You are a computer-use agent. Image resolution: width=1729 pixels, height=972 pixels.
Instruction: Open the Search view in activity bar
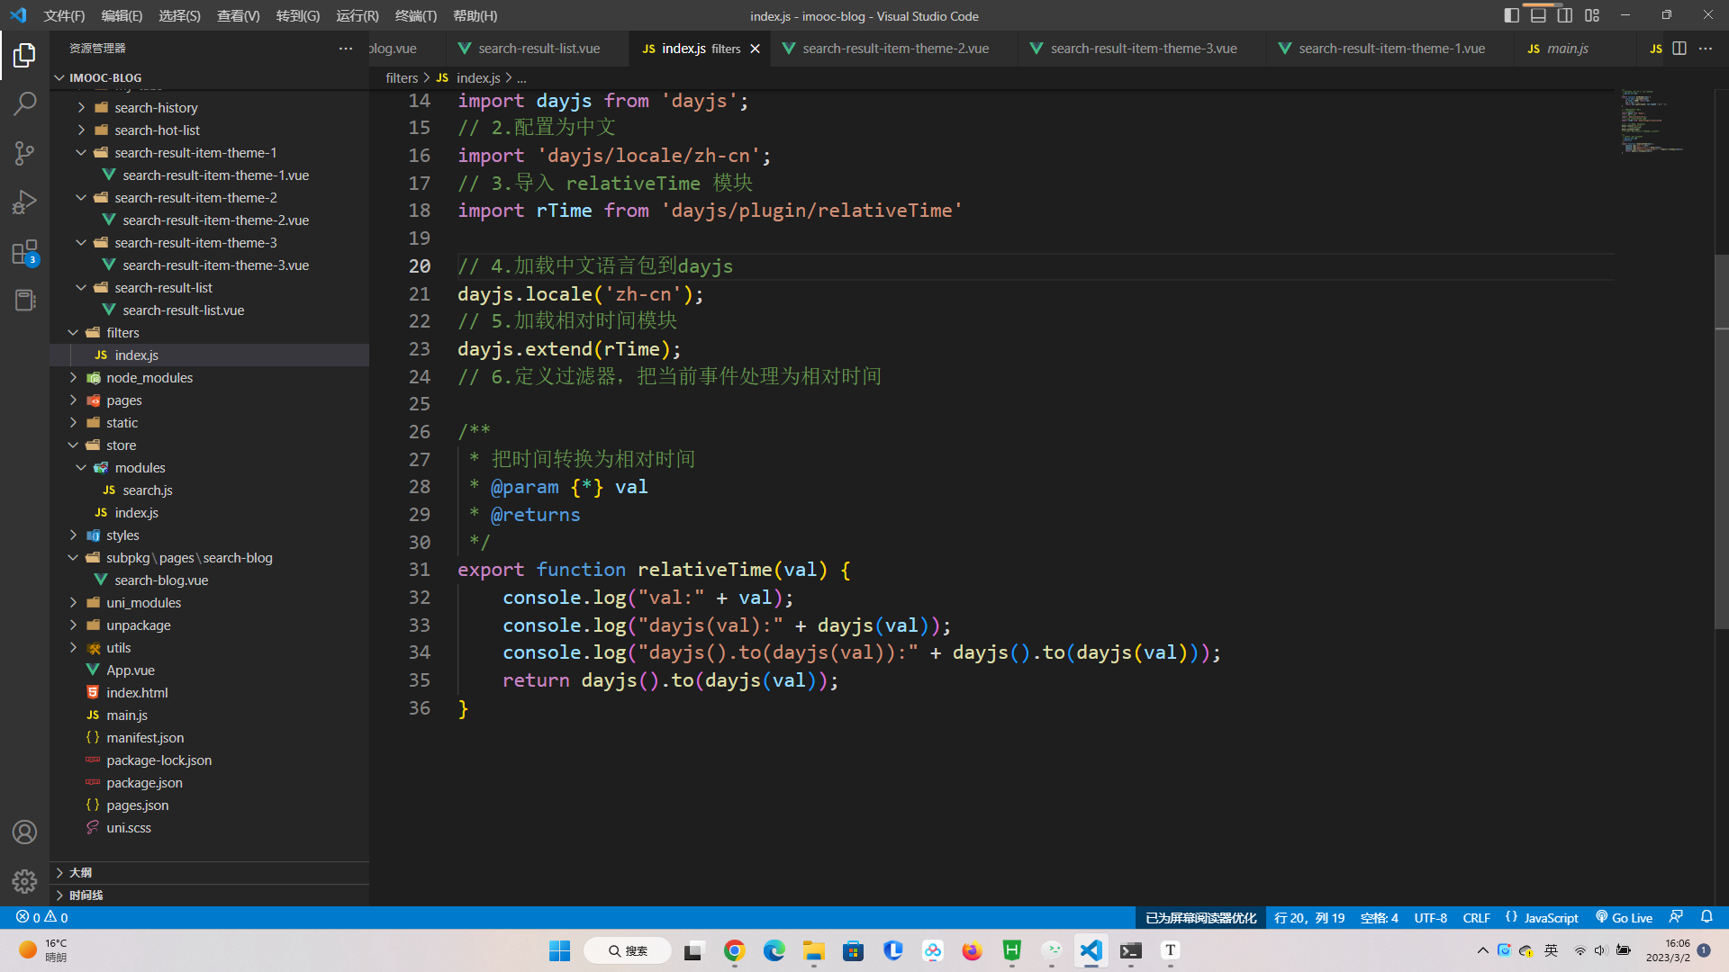point(24,103)
